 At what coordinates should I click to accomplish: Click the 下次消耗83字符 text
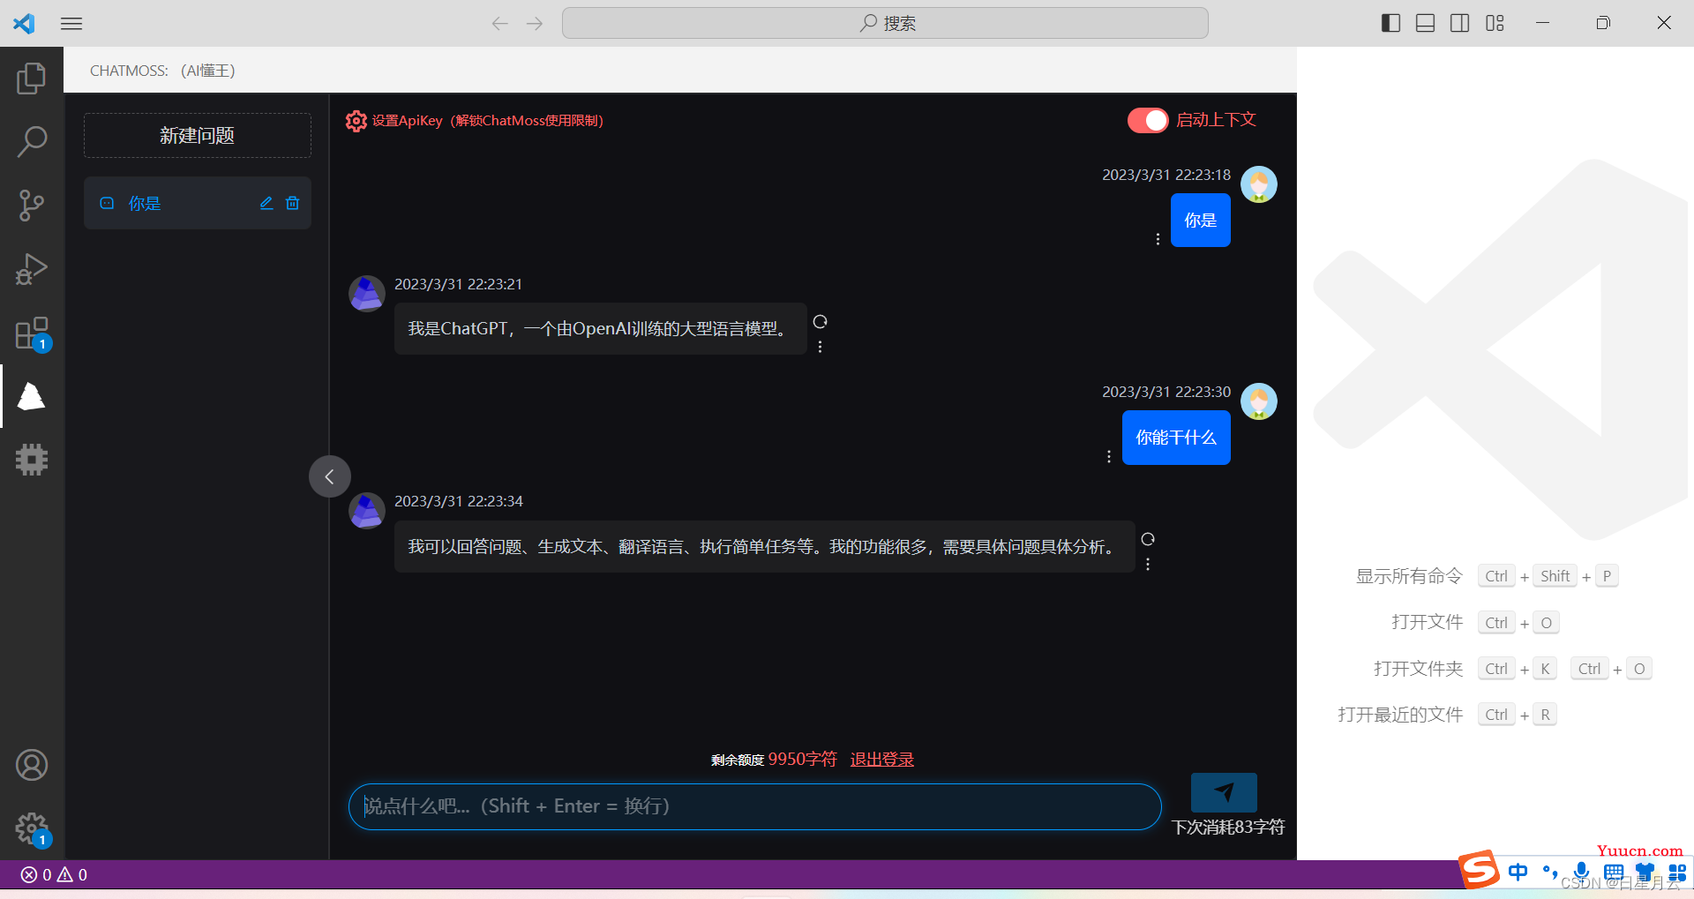(1228, 827)
